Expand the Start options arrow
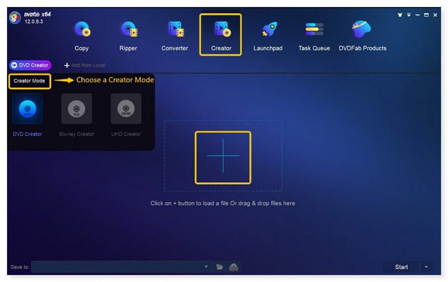Screen dimensions: 448x282 click(x=426, y=267)
